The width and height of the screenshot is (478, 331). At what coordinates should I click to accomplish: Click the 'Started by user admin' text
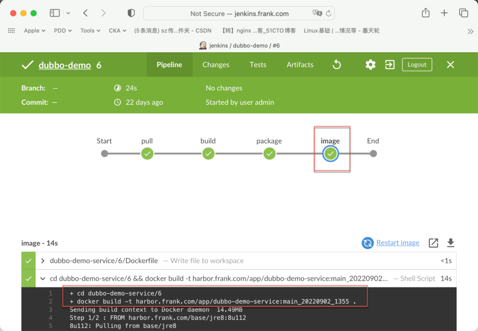[239, 102]
